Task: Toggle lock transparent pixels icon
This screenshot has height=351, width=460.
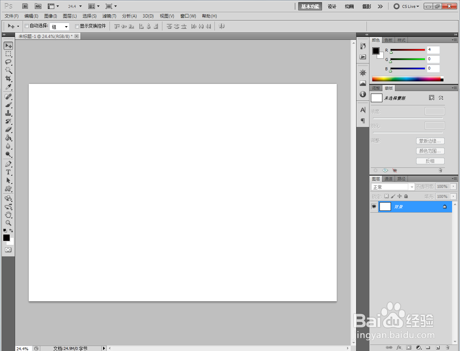Action: (x=386, y=196)
